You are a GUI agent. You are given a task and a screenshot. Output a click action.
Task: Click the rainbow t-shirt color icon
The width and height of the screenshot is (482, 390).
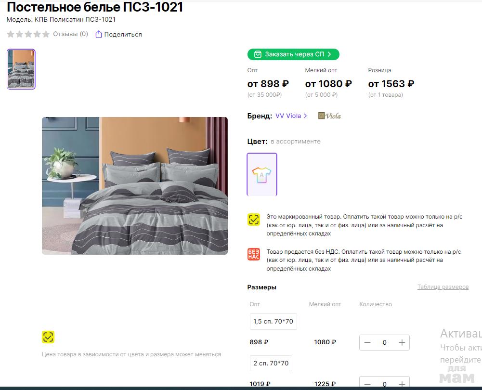click(261, 175)
